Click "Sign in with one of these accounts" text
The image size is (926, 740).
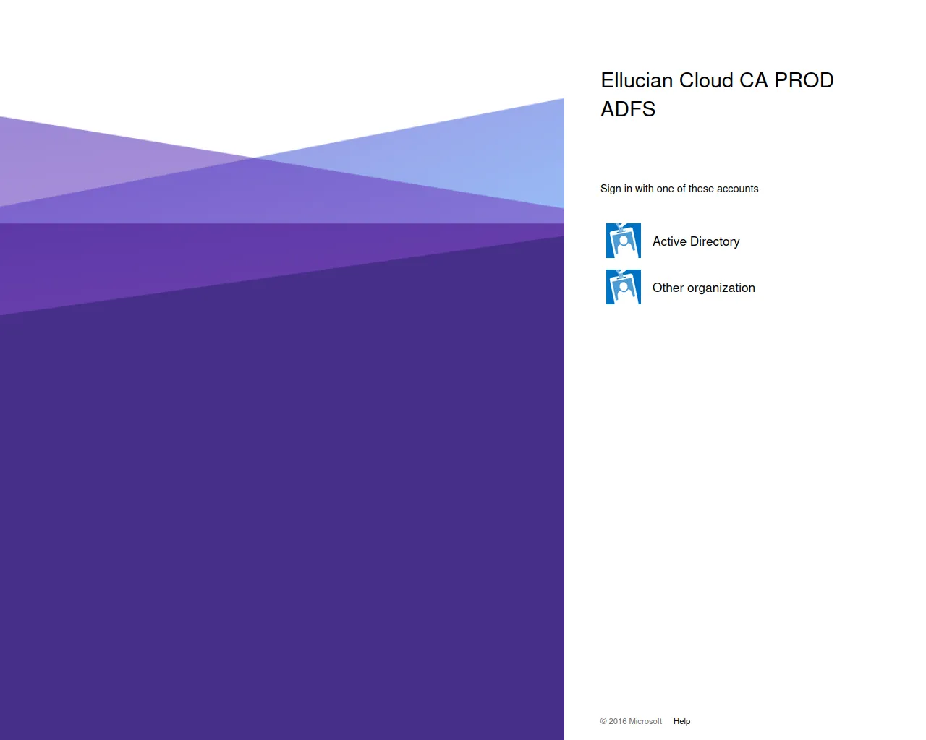pos(679,189)
